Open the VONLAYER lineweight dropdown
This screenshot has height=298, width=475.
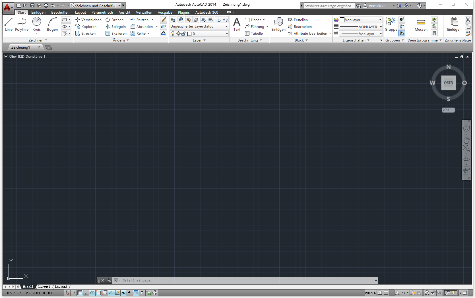[x=360, y=27]
